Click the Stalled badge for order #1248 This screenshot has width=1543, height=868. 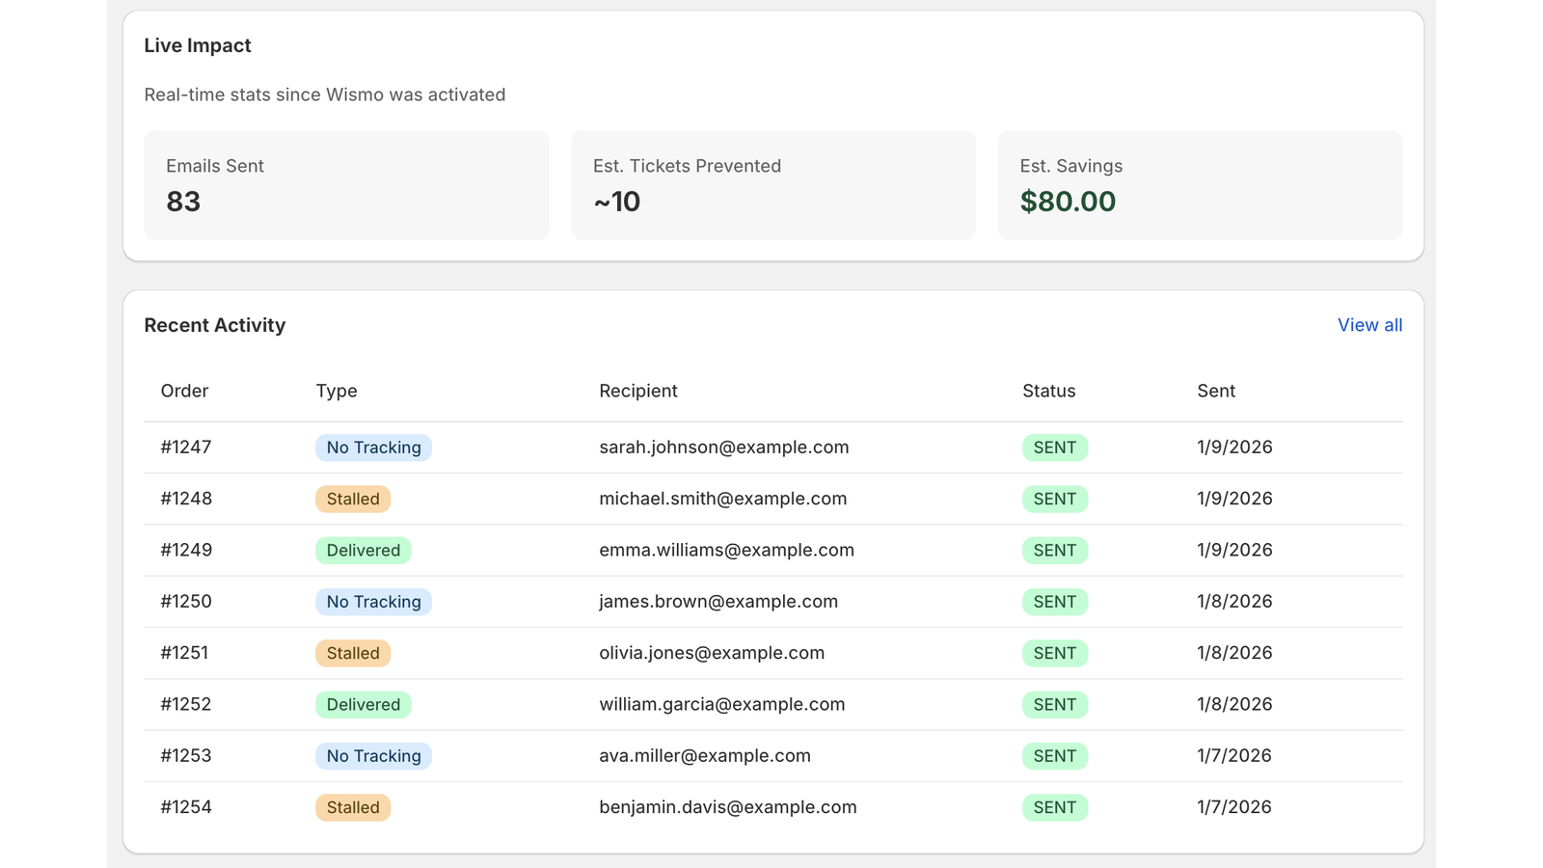(x=352, y=499)
